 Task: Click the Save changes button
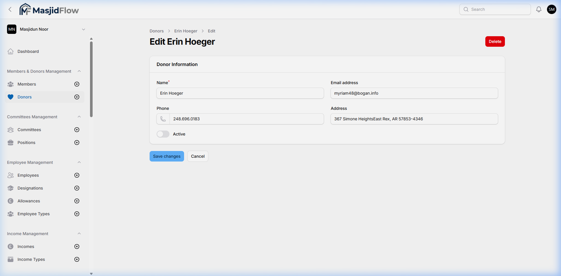[167, 156]
